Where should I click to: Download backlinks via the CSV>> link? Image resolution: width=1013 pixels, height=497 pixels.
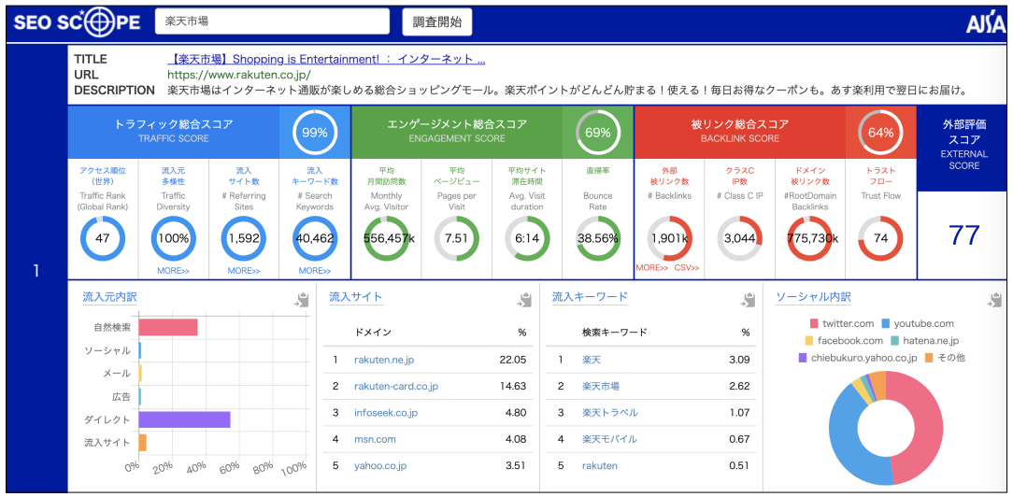point(688,268)
